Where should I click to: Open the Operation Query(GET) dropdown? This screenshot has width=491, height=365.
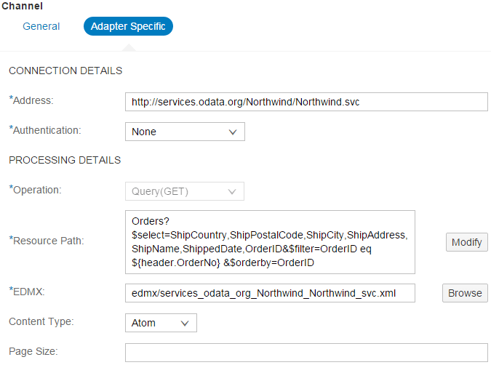(x=185, y=191)
